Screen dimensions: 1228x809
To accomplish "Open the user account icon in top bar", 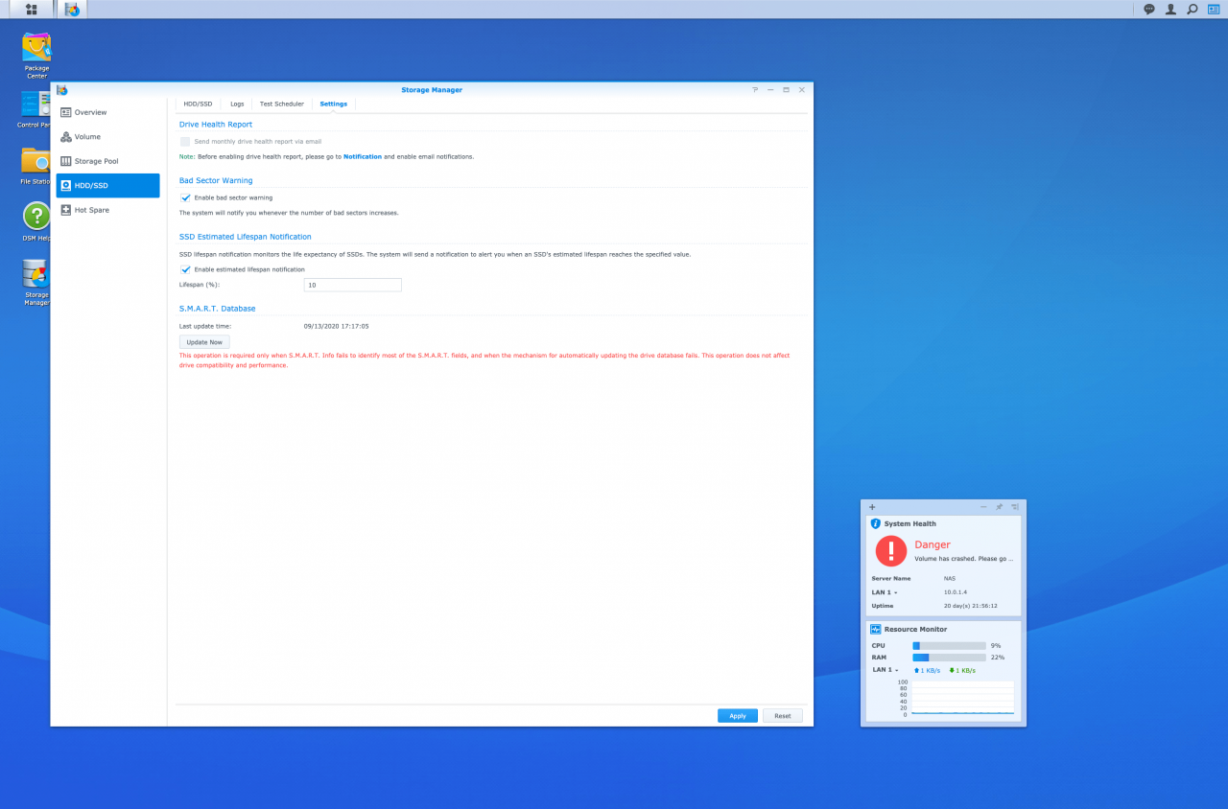I will click(x=1169, y=9).
